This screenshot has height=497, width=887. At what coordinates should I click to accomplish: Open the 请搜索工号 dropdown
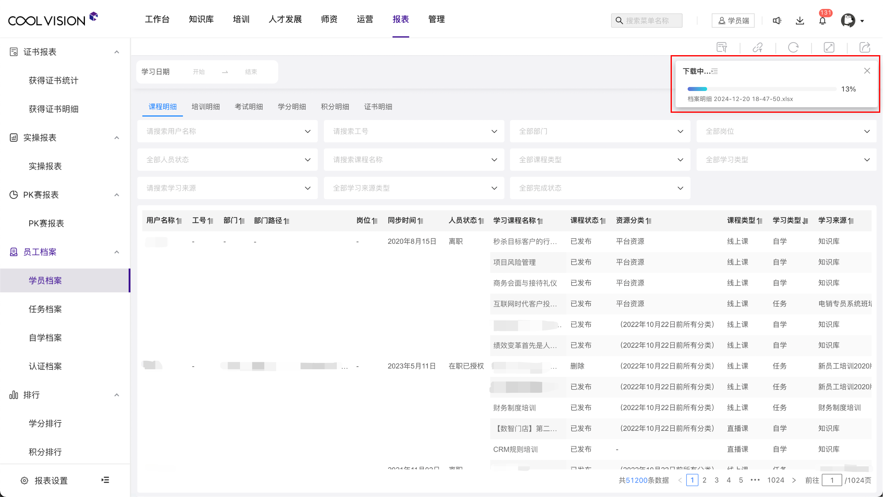(414, 131)
